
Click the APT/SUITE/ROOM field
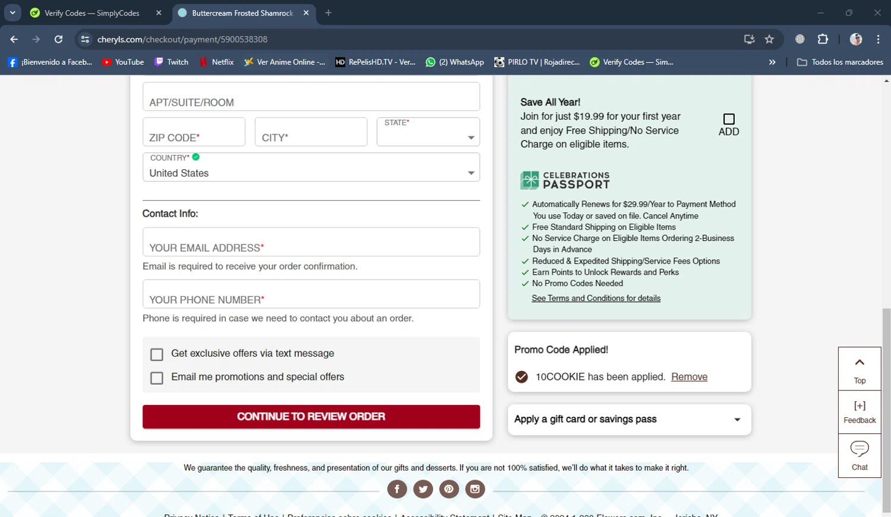(x=311, y=97)
